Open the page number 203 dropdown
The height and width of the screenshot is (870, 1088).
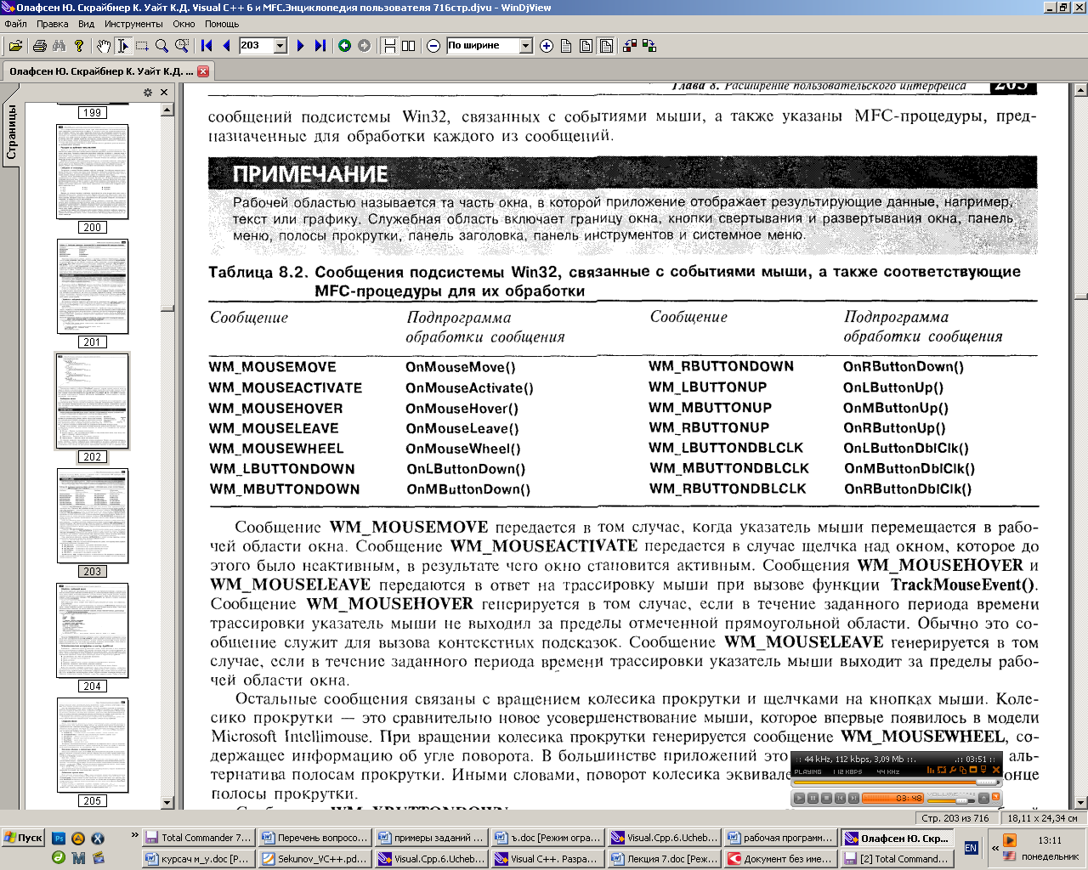pos(280,46)
